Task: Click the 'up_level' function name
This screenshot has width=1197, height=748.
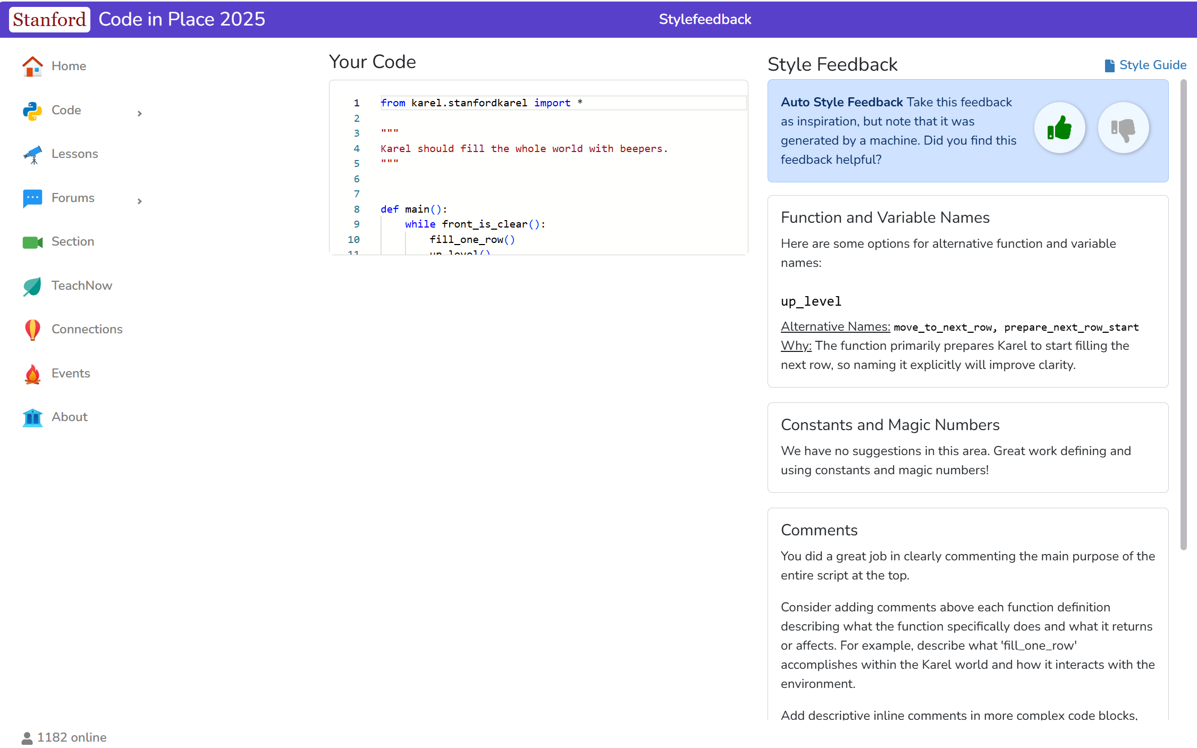Action: 811,301
